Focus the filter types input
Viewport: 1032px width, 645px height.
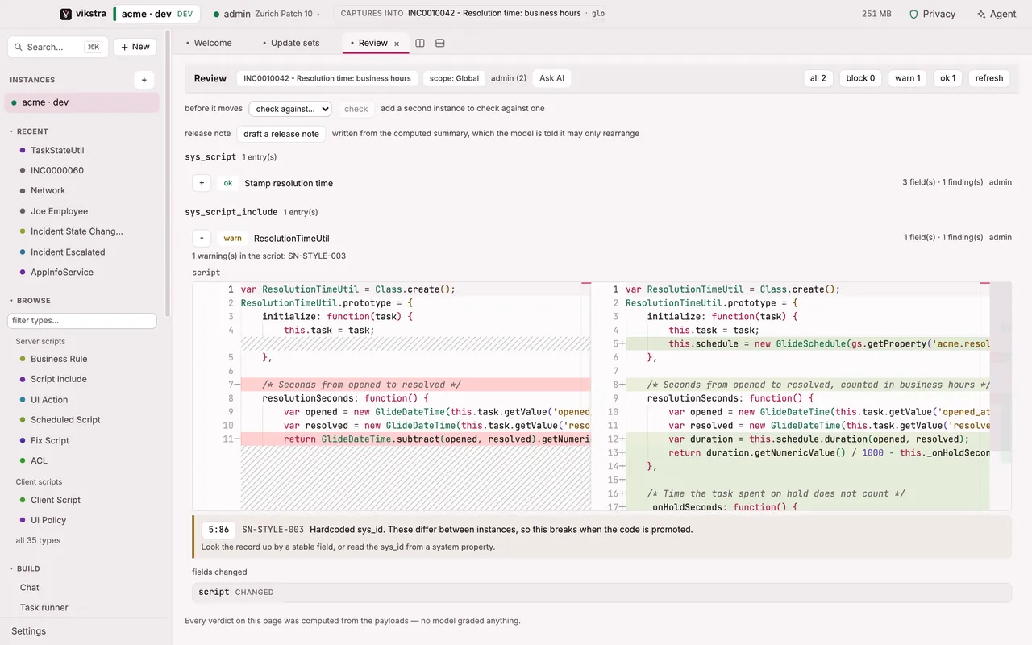coord(82,321)
